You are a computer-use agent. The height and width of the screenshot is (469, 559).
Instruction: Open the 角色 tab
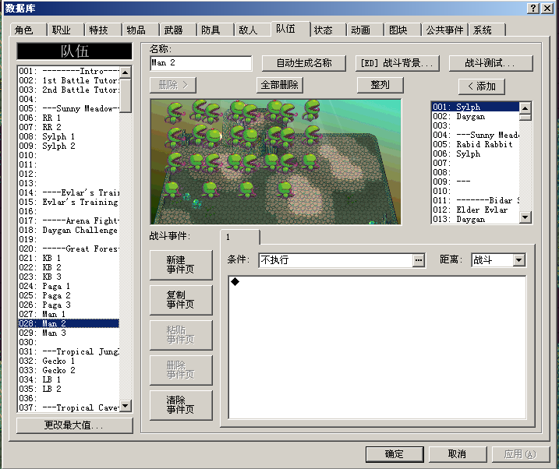click(x=28, y=30)
